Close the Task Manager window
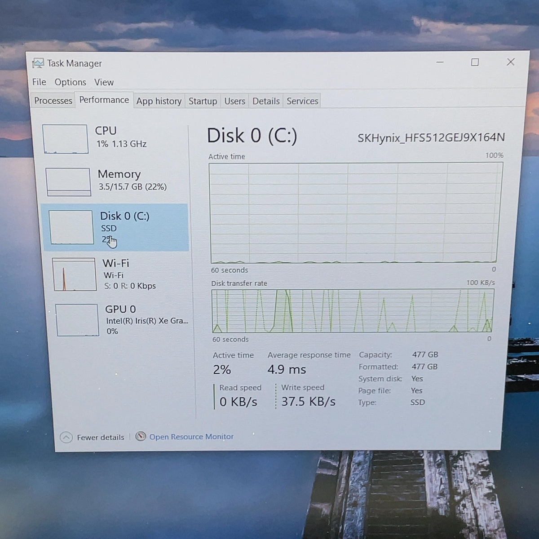The image size is (539, 539). point(510,62)
